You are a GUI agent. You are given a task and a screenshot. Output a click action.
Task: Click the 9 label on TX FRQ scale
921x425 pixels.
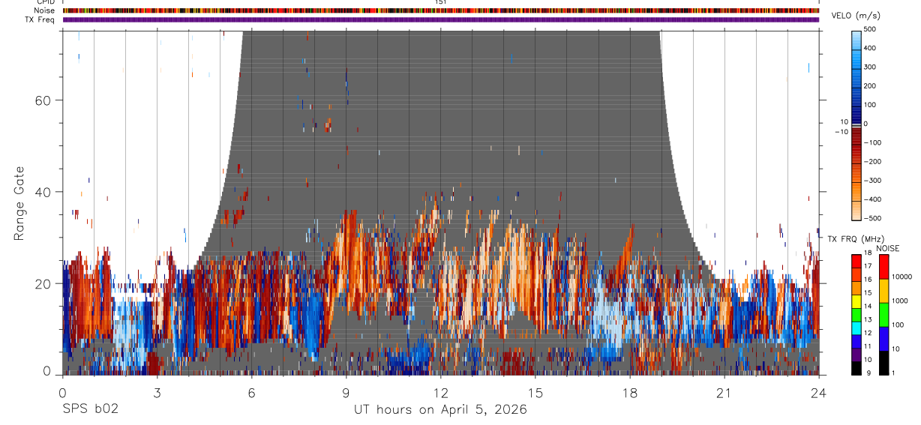pyautogui.click(x=868, y=373)
